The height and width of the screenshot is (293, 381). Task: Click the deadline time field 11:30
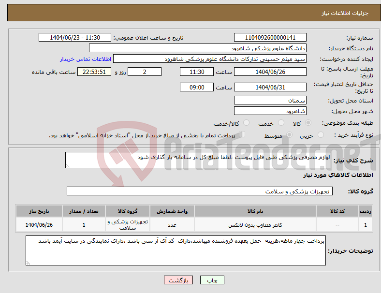[x=197, y=72]
